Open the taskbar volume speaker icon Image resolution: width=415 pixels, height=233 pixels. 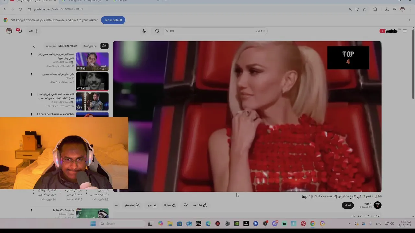[392, 224]
